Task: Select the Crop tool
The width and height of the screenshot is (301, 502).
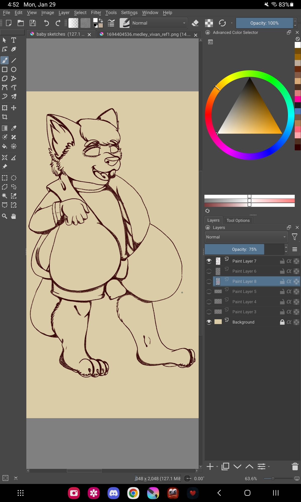Action: 5,117
